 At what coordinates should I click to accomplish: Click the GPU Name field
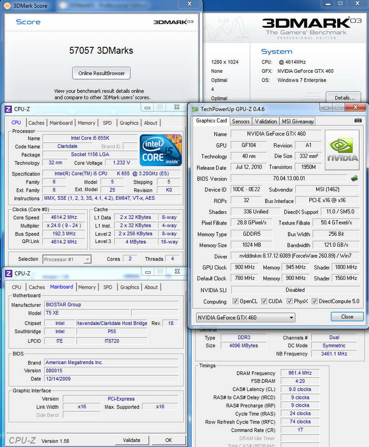276,134
